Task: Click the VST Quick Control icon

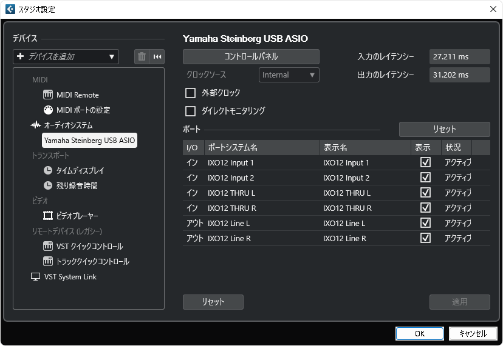Action: coord(48,246)
